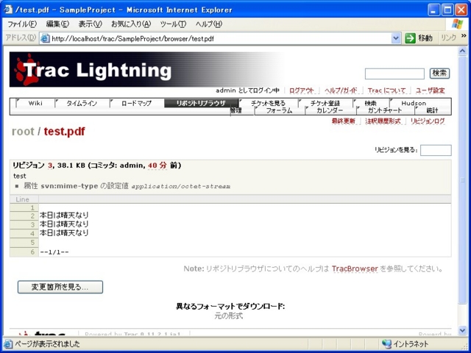Click revision number 3 link
The image size is (471, 353).
(50, 165)
